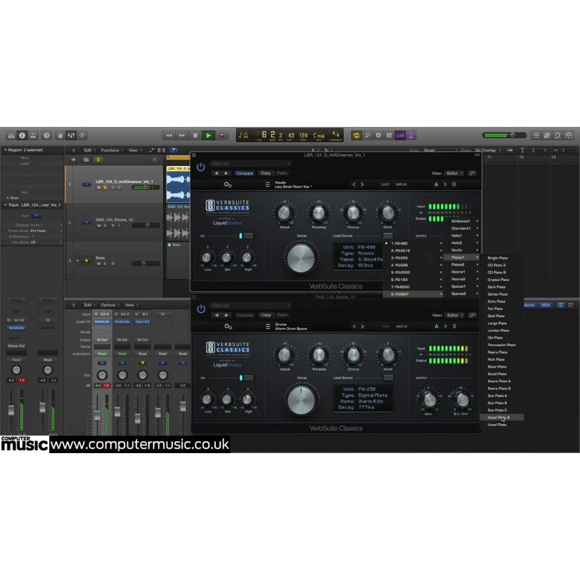This screenshot has height=580, width=580.
Task: Click the Inspector icon in the control bar
Action: pyautogui.click(x=22, y=135)
